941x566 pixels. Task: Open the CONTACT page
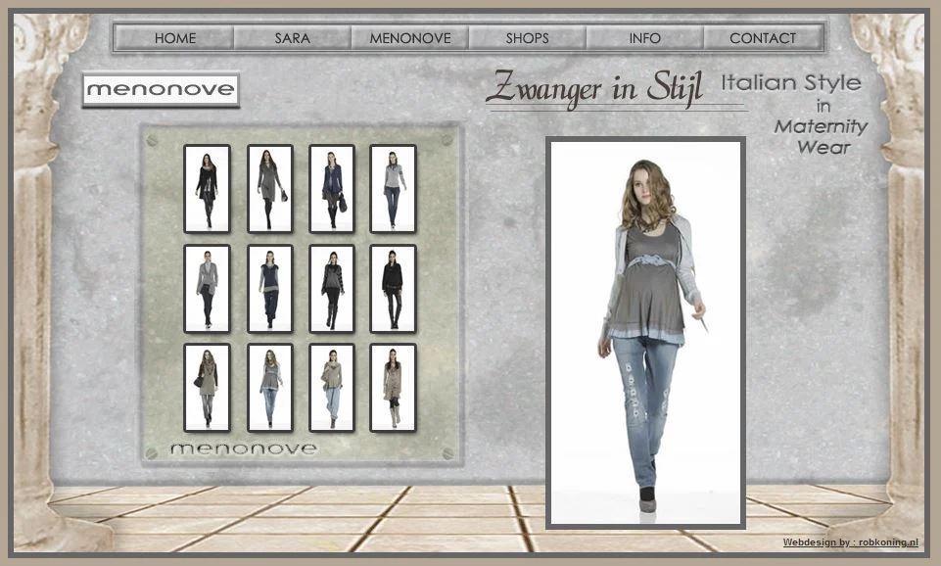762,38
